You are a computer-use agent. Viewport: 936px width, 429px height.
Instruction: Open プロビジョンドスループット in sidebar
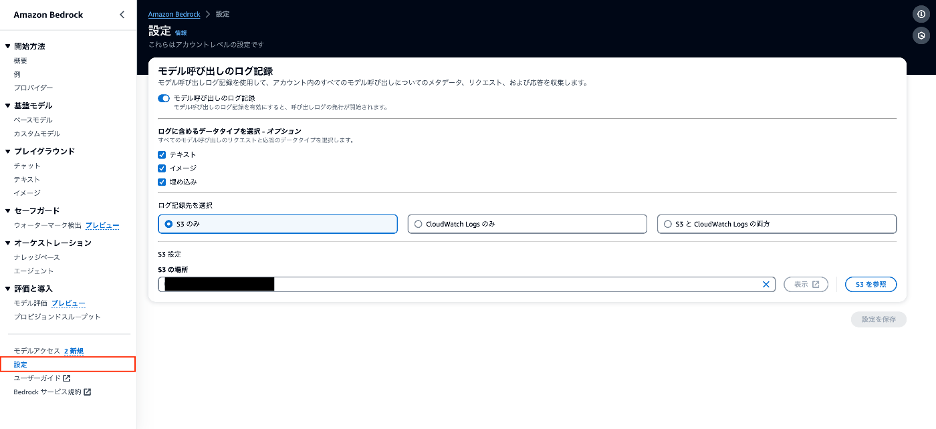pos(57,317)
